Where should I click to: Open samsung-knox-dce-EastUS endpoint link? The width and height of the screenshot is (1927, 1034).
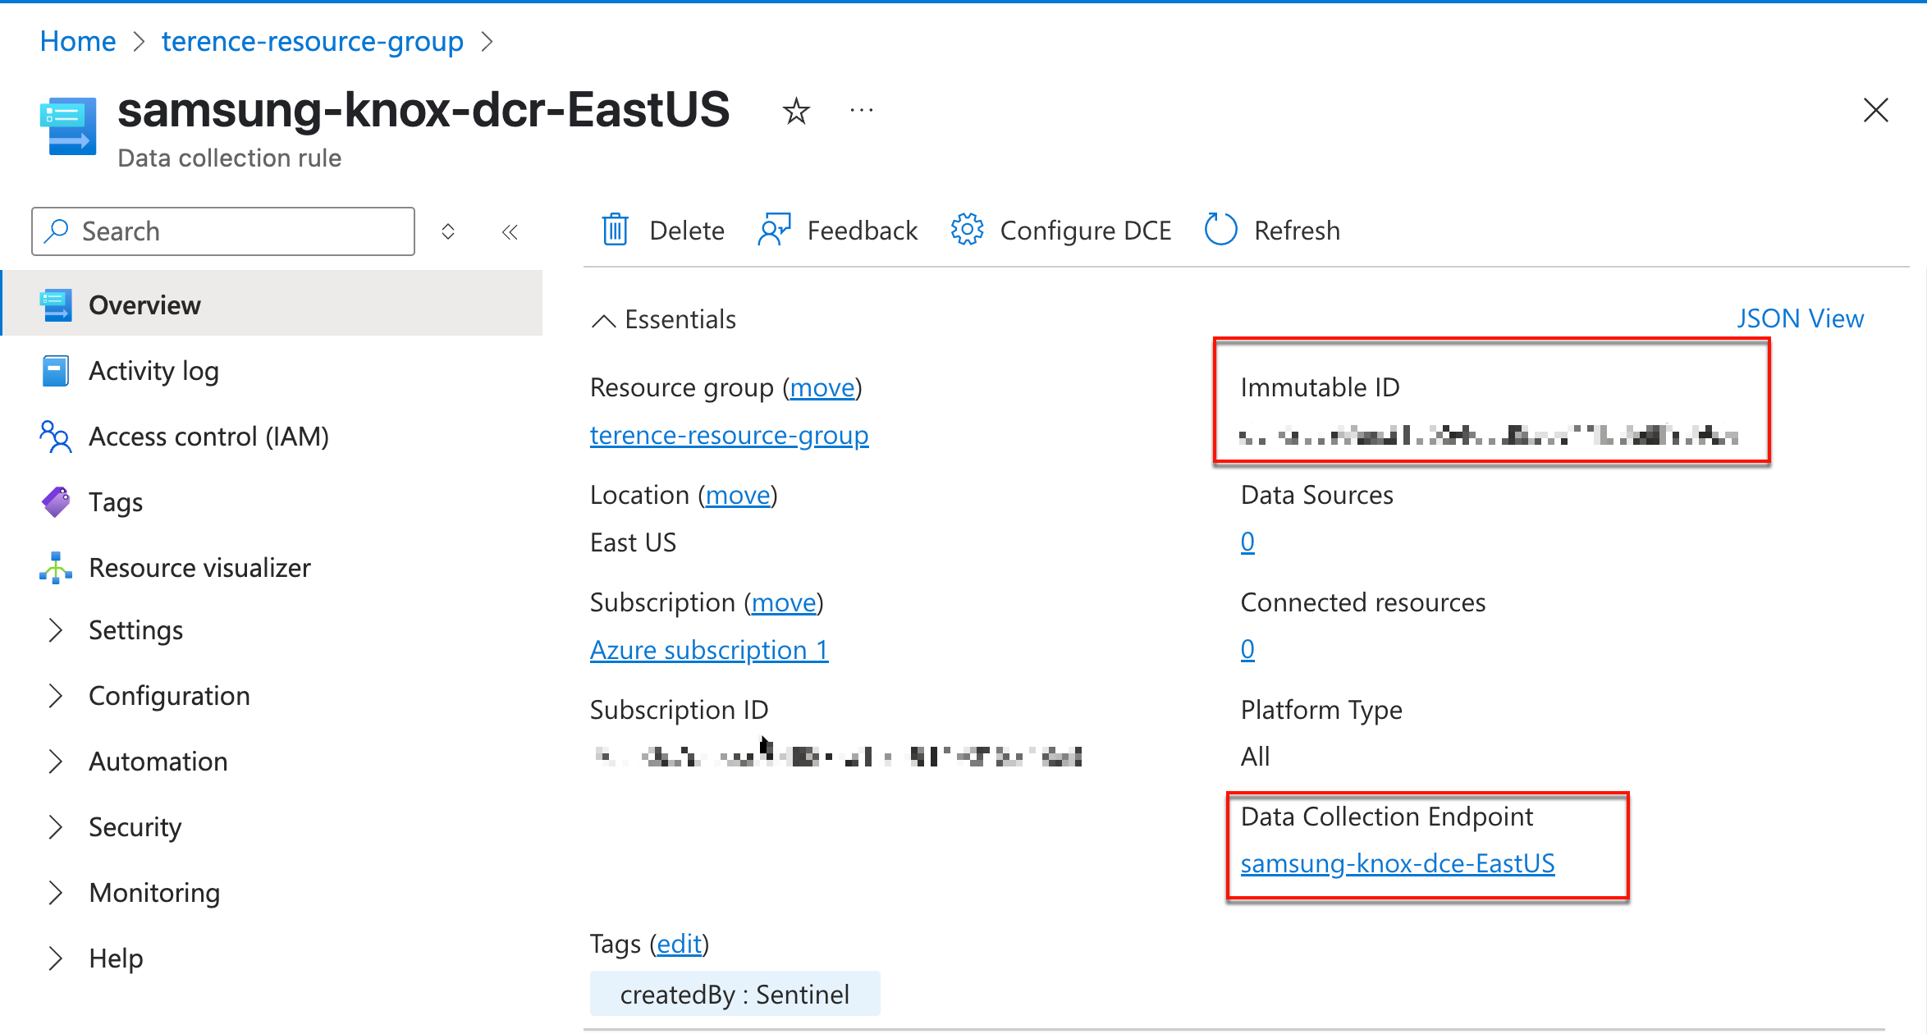click(x=1397, y=863)
